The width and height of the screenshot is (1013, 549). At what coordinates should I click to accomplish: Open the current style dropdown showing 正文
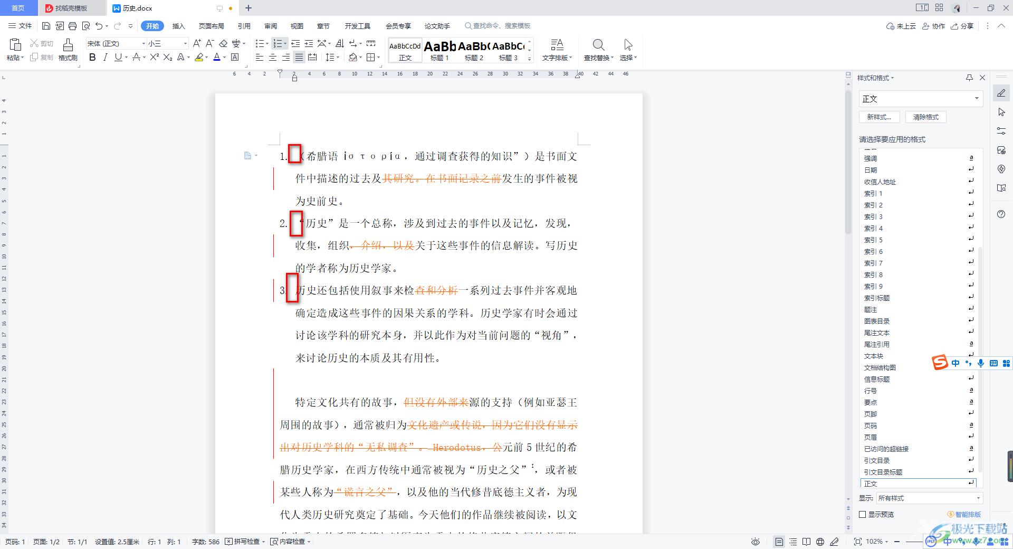point(921,99)
